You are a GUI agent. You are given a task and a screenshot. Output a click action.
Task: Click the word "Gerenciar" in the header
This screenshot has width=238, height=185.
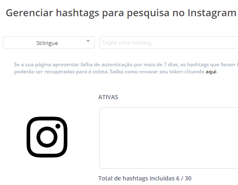click(29, 13)
